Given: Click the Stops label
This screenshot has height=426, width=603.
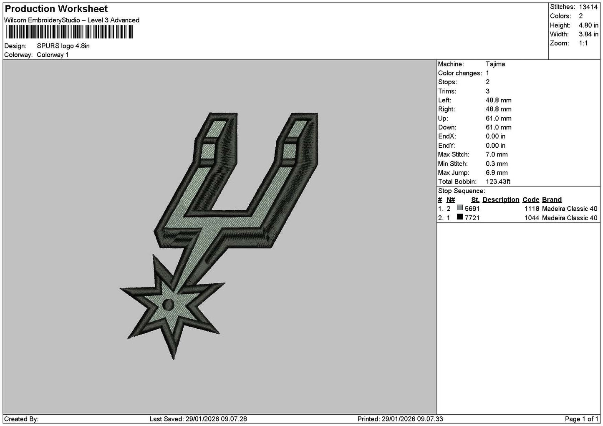Looking at the screenshot, I should pos(447,82).
